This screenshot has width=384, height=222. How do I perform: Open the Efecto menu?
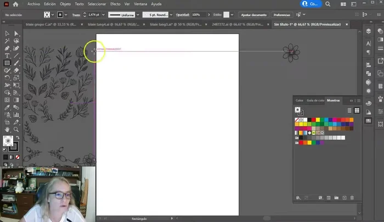(115, 4)
